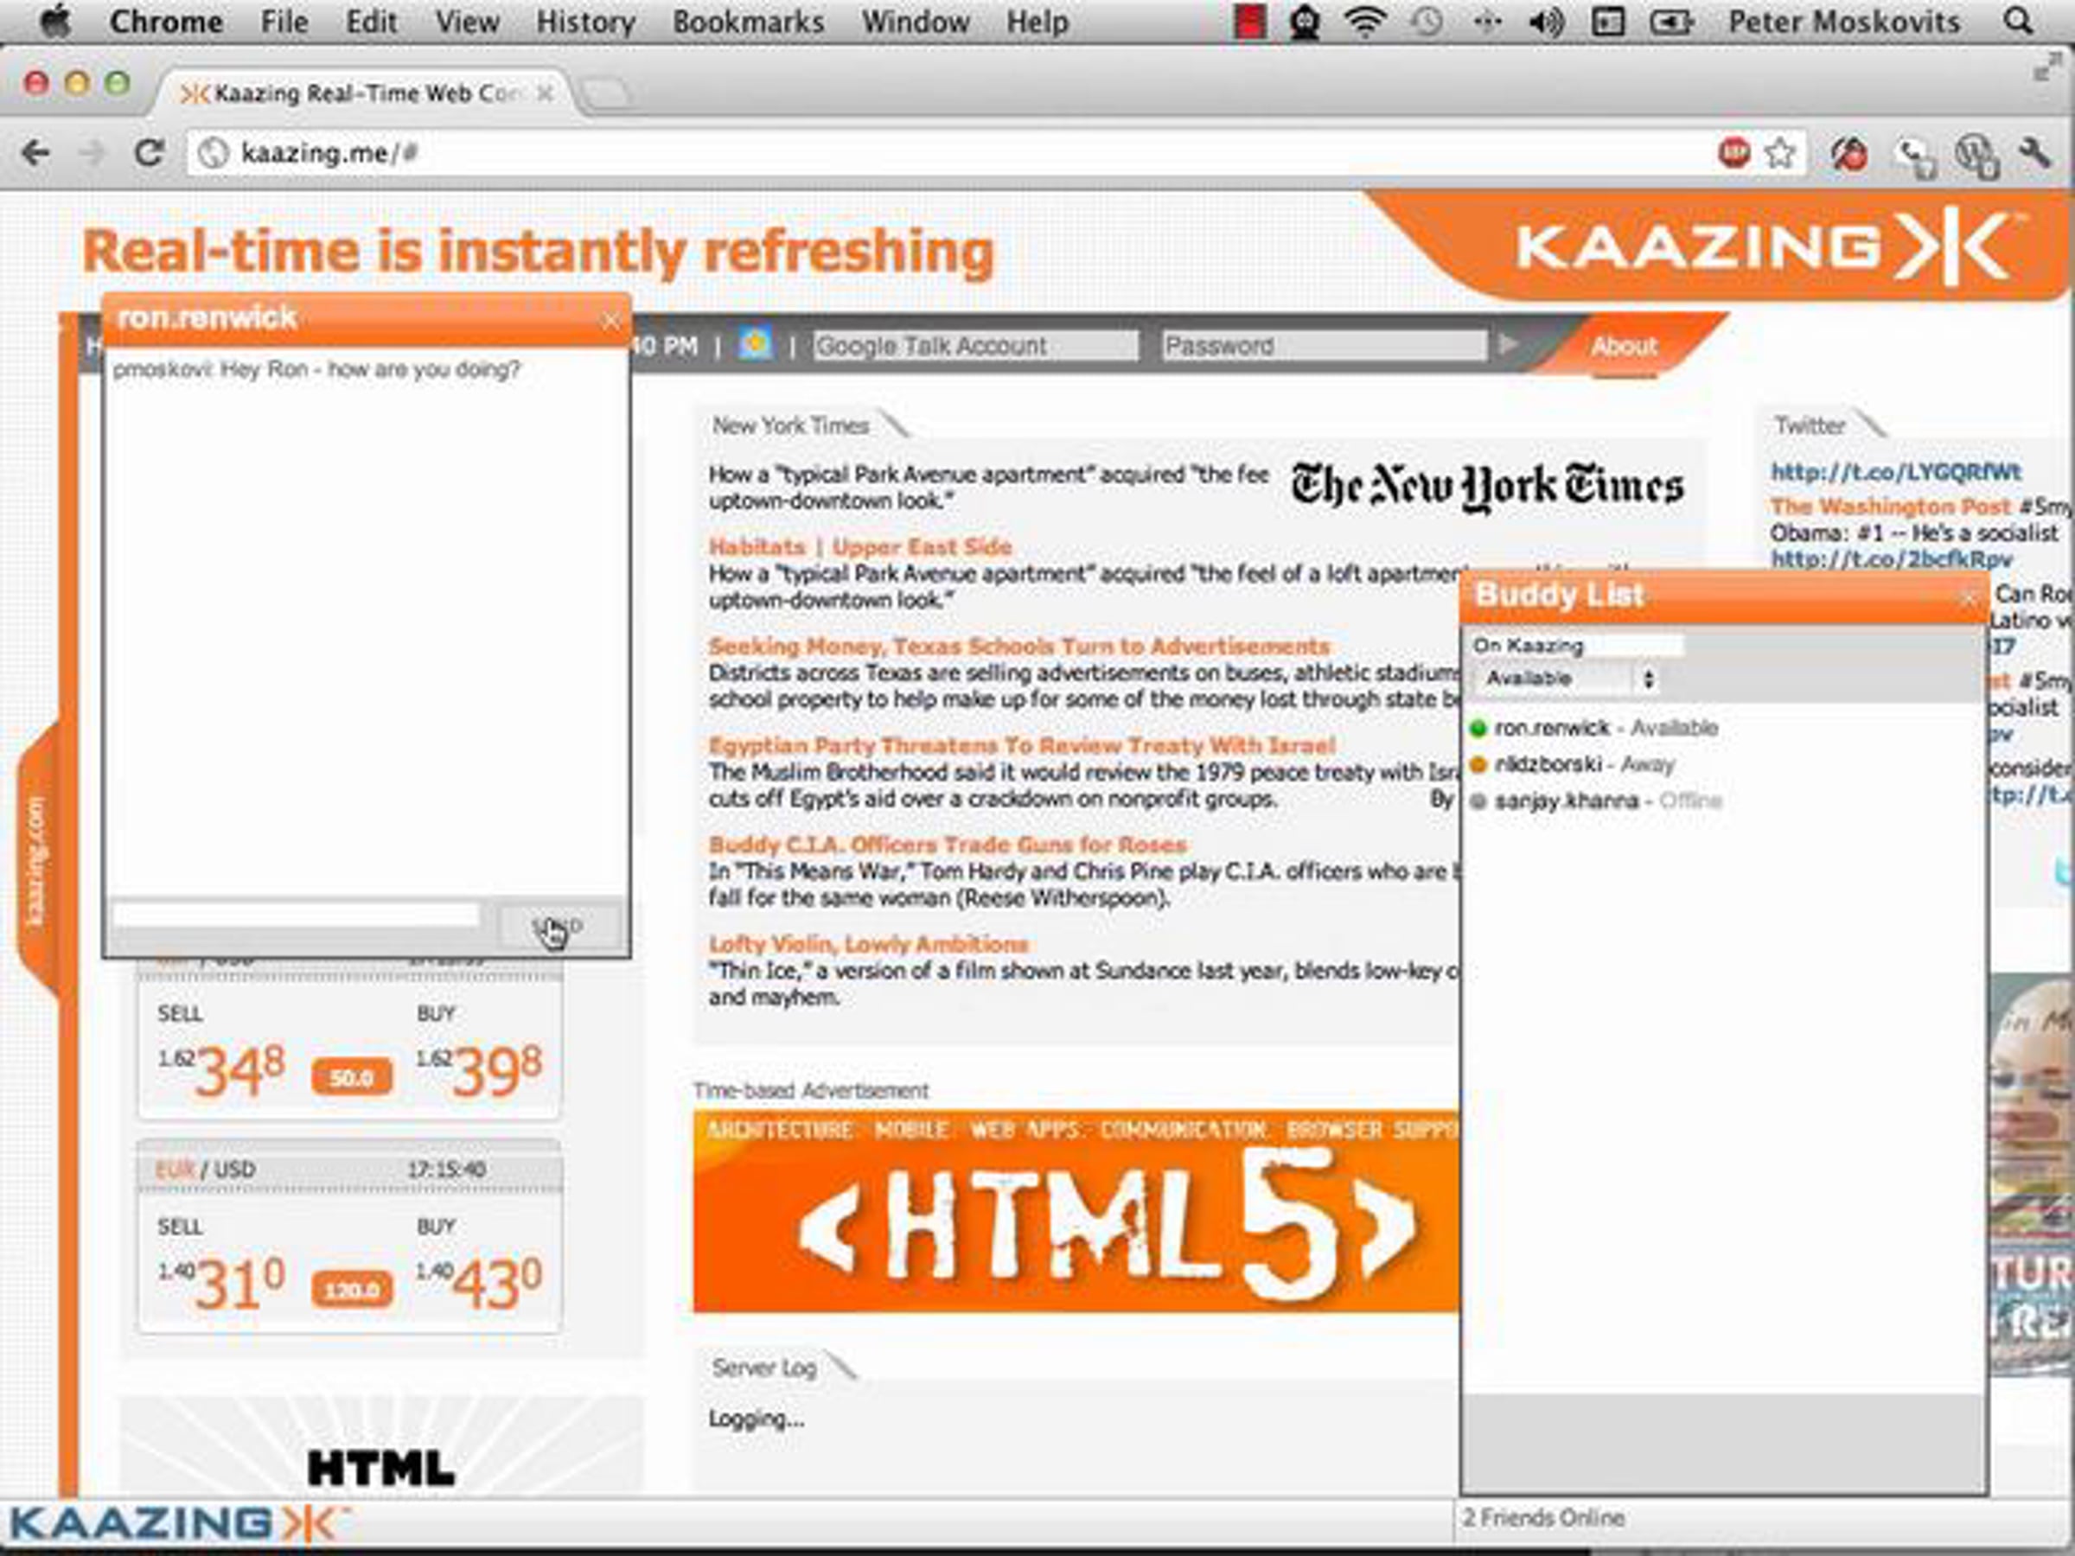Click the Password field
This screenshot has width=2075, height=1556.
click(x=1325, y=345)
